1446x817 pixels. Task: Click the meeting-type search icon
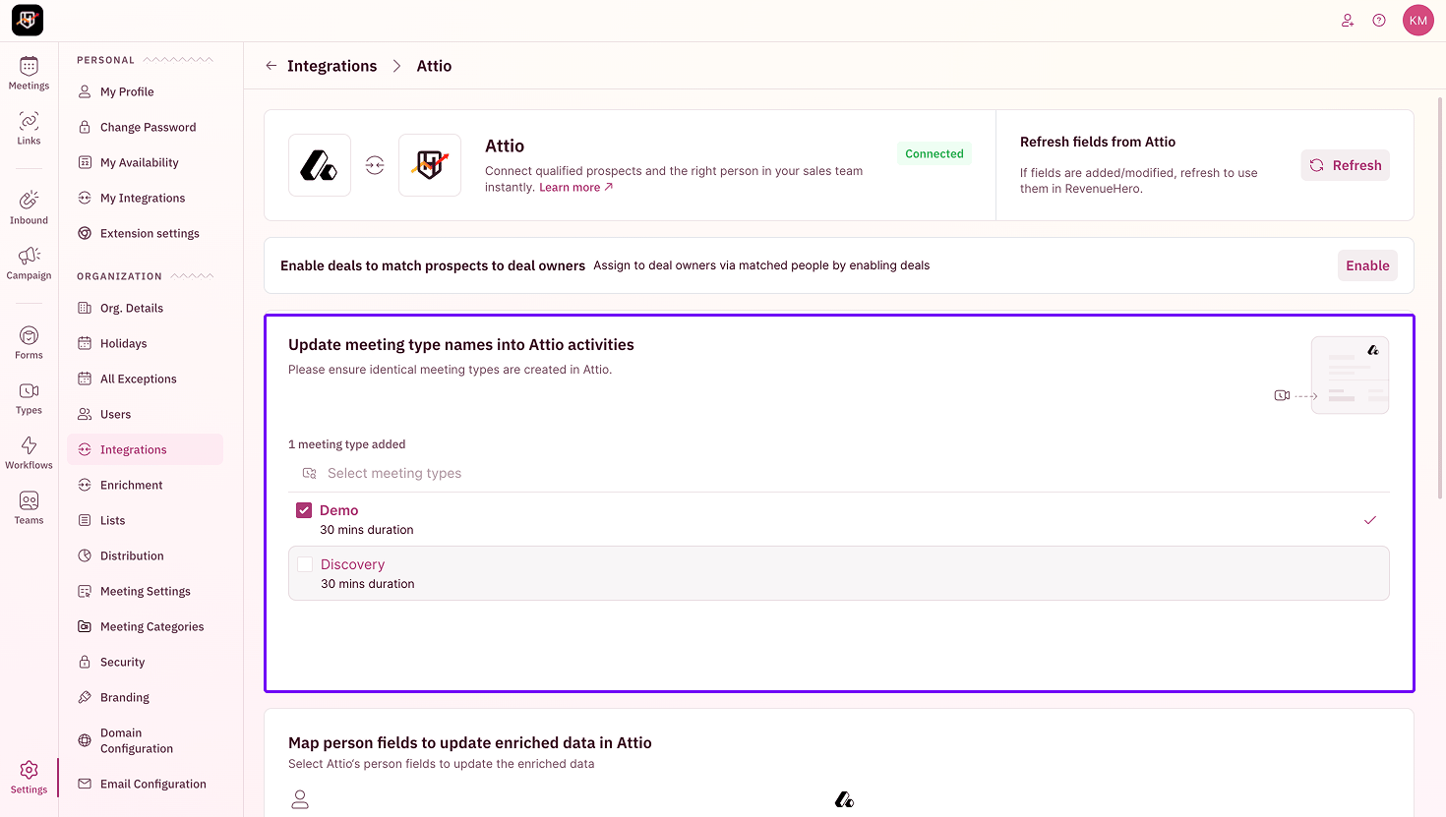tap(309, 473)
